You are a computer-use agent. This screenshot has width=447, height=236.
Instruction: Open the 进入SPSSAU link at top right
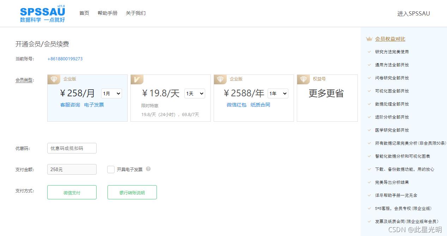click(x=413, y=13)
